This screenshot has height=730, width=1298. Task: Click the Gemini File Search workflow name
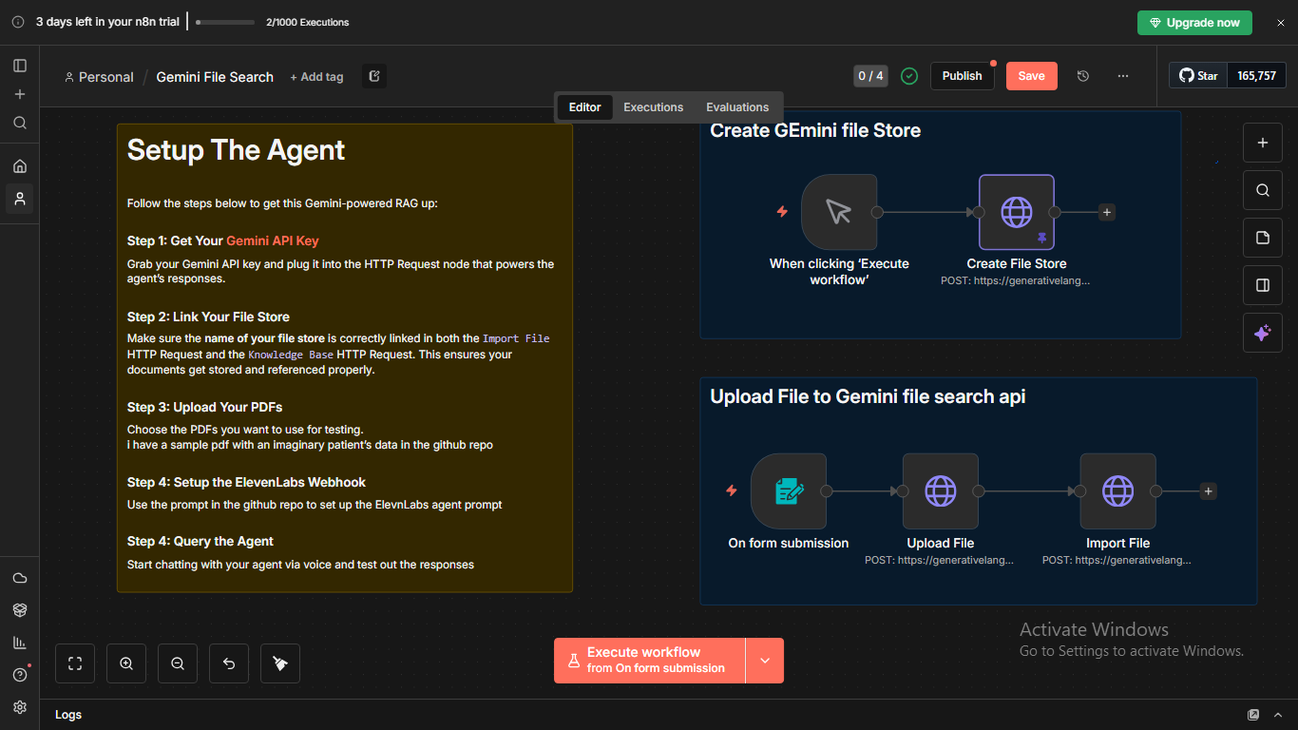point(215,77)
